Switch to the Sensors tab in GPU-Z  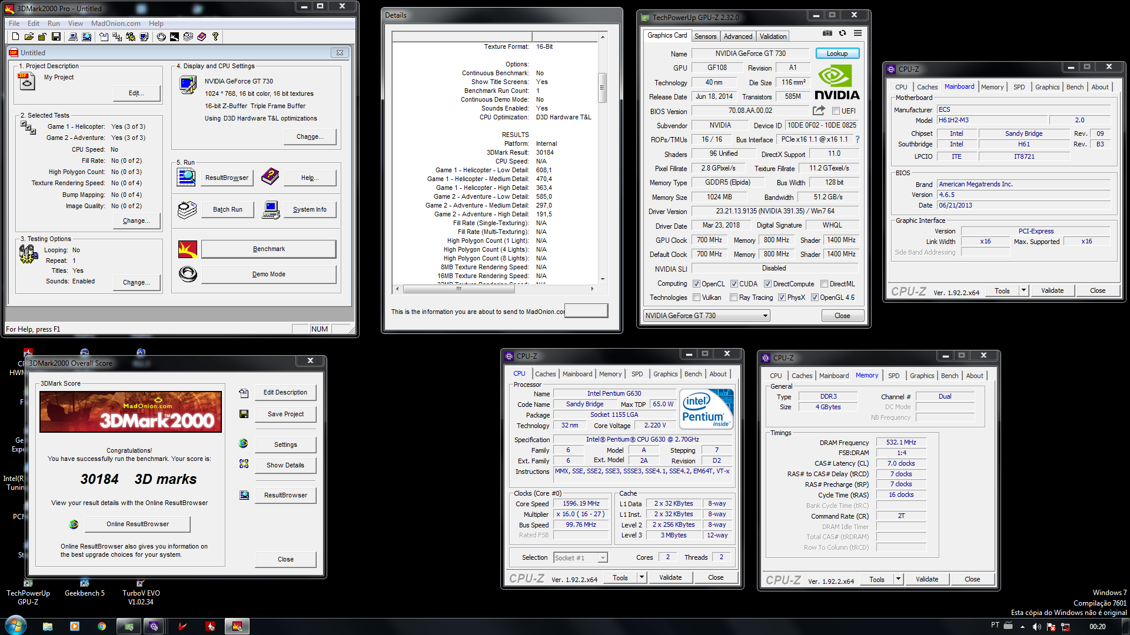[705, 36]
